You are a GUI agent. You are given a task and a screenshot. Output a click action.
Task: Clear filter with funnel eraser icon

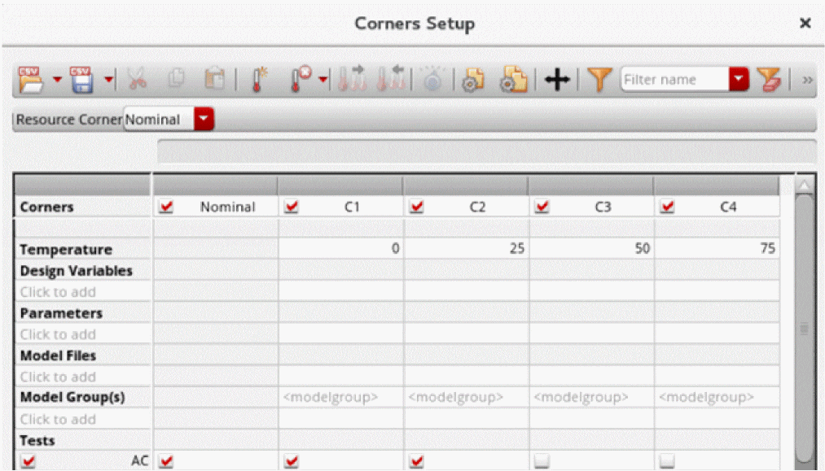tap(769, 80)
